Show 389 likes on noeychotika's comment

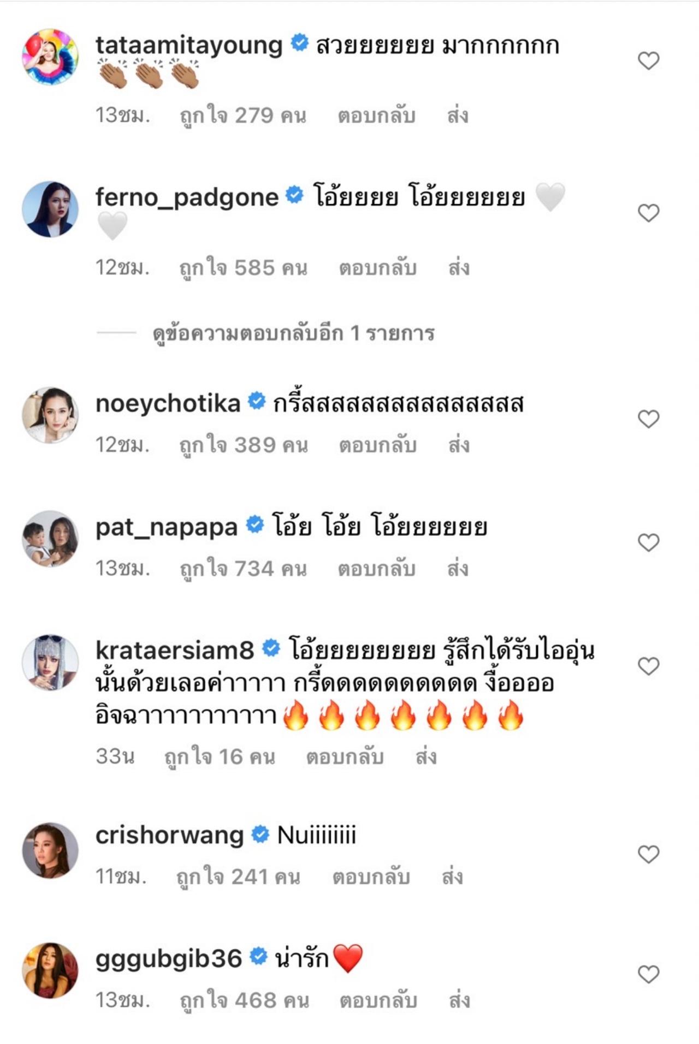point(244,445)
